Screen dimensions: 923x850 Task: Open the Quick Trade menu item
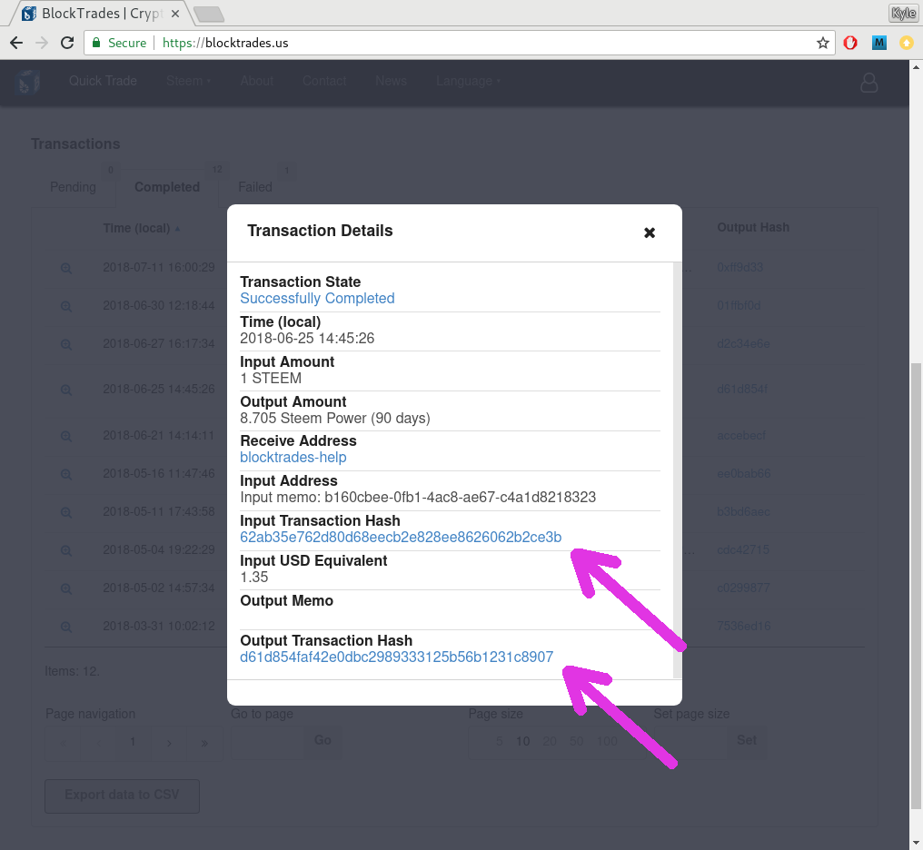point(103,81)
